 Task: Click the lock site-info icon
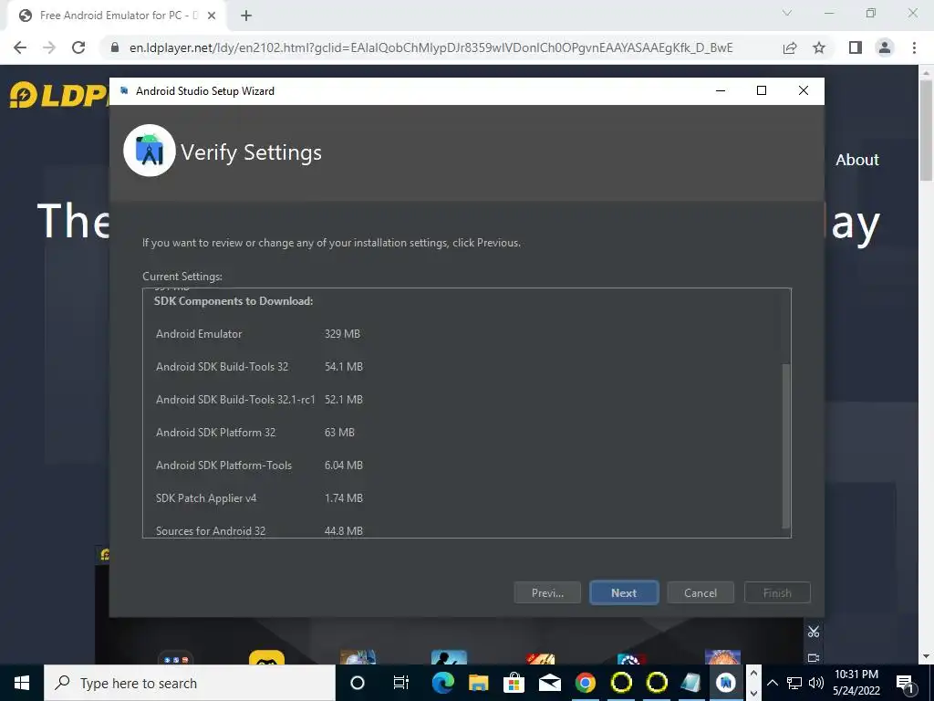(x=115, y=47)
